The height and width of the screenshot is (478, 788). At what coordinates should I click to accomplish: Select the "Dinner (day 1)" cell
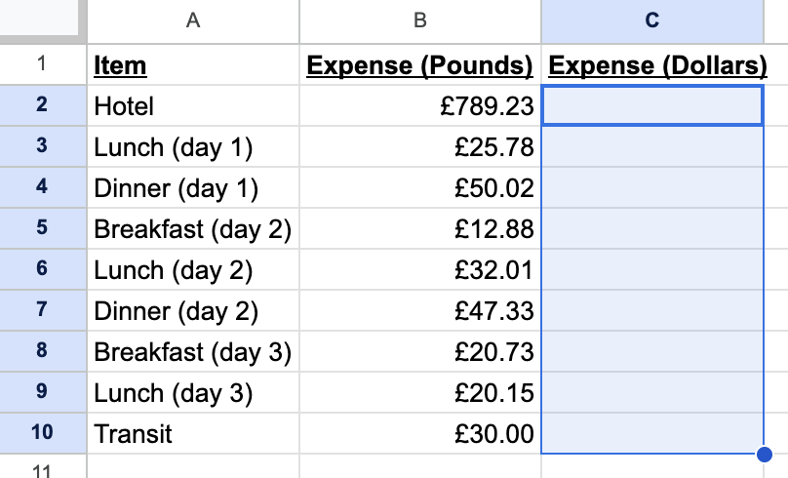click(x=193, y=187)
